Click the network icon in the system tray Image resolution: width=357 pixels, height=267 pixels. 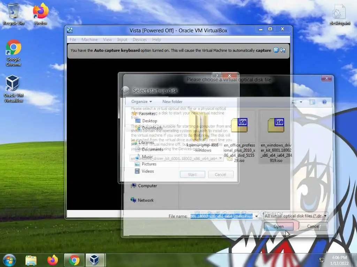pos(322,260)
